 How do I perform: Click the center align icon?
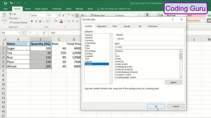(x=73, y=21)
